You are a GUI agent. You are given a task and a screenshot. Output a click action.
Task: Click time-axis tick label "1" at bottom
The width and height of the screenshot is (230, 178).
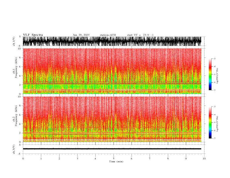41,159
